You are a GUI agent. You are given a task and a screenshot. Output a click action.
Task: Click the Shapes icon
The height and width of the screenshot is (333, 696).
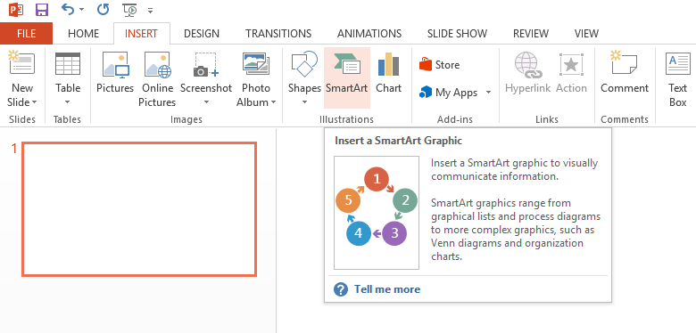tap(304, 64)
